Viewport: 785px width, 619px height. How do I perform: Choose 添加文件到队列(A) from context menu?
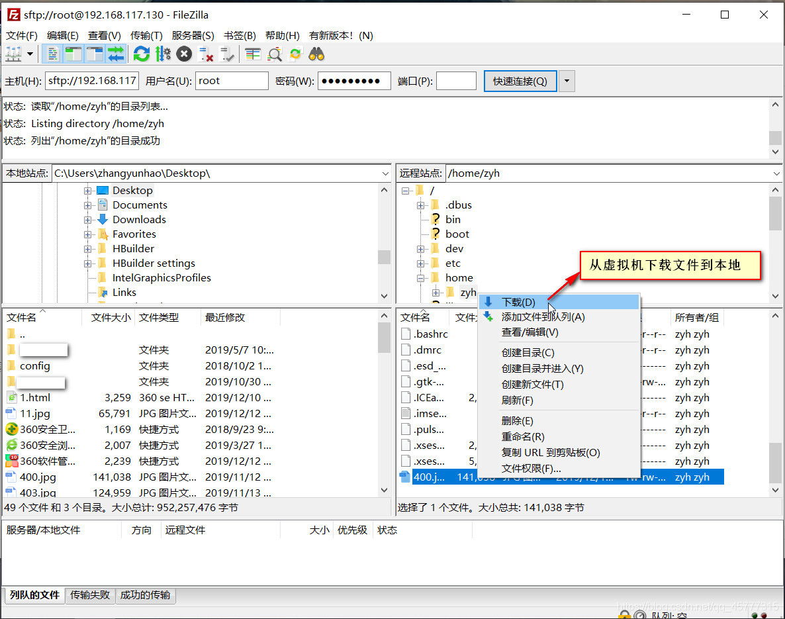(x=559, y=317)
